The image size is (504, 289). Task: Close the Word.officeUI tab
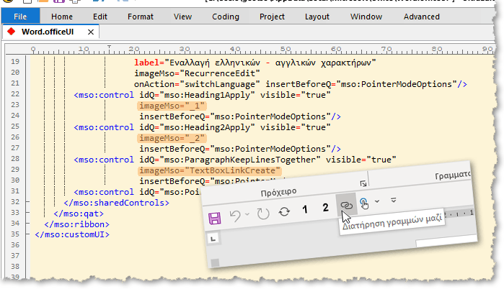click(91, 32)
